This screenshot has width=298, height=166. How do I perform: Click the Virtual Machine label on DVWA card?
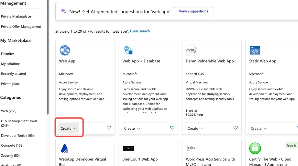(x=197, y=82)
